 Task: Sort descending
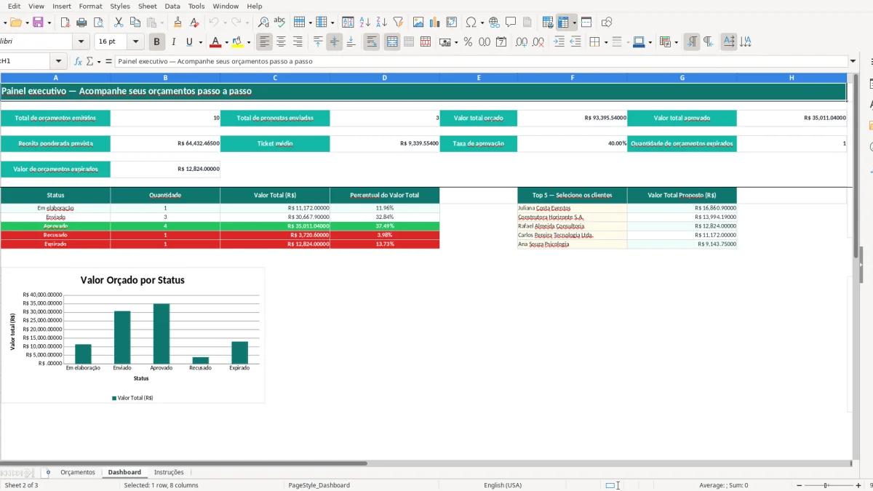[x=381, y=23]
